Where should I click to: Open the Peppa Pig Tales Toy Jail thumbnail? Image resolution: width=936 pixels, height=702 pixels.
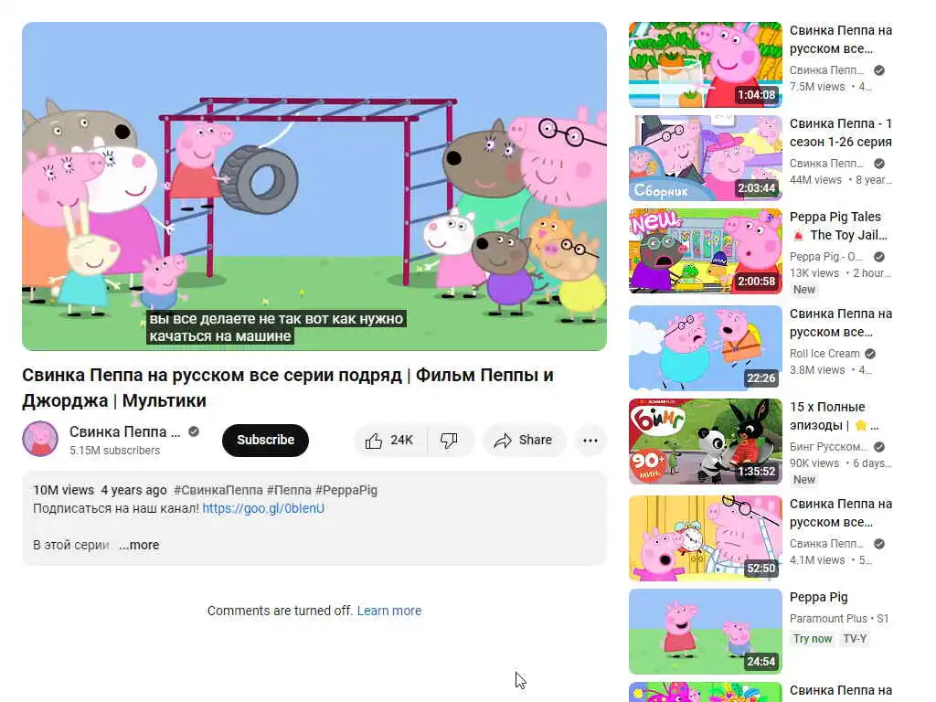[x=706, y=250]
